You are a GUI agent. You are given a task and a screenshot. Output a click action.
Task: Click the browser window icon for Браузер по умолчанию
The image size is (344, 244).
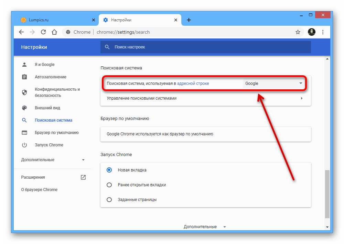pos(24,132)
